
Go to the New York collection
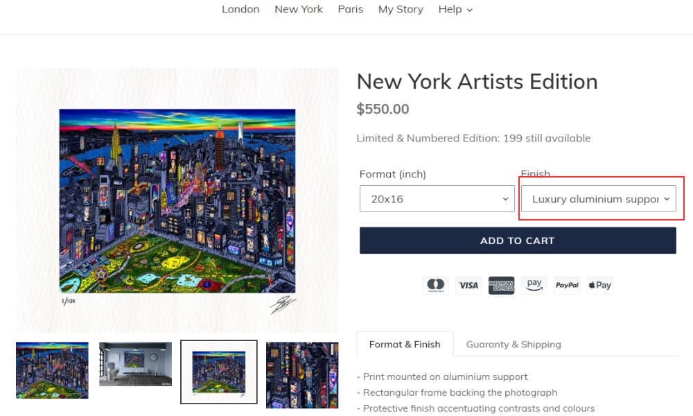[x=298, y=9]
